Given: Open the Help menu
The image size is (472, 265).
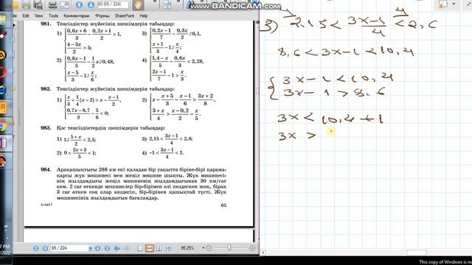Looking at the screenshot, I should point(144,15).
